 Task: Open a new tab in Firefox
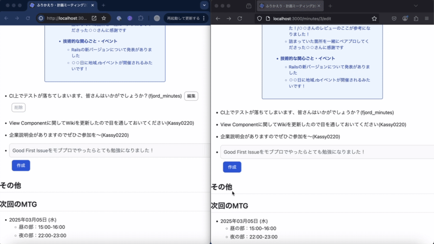click(x=330, y=6)
